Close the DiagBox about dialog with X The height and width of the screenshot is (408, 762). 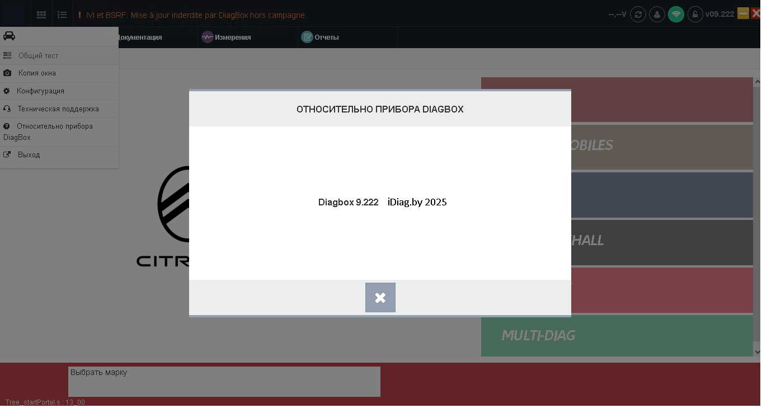pyautogui.click(x=380, y=297)
